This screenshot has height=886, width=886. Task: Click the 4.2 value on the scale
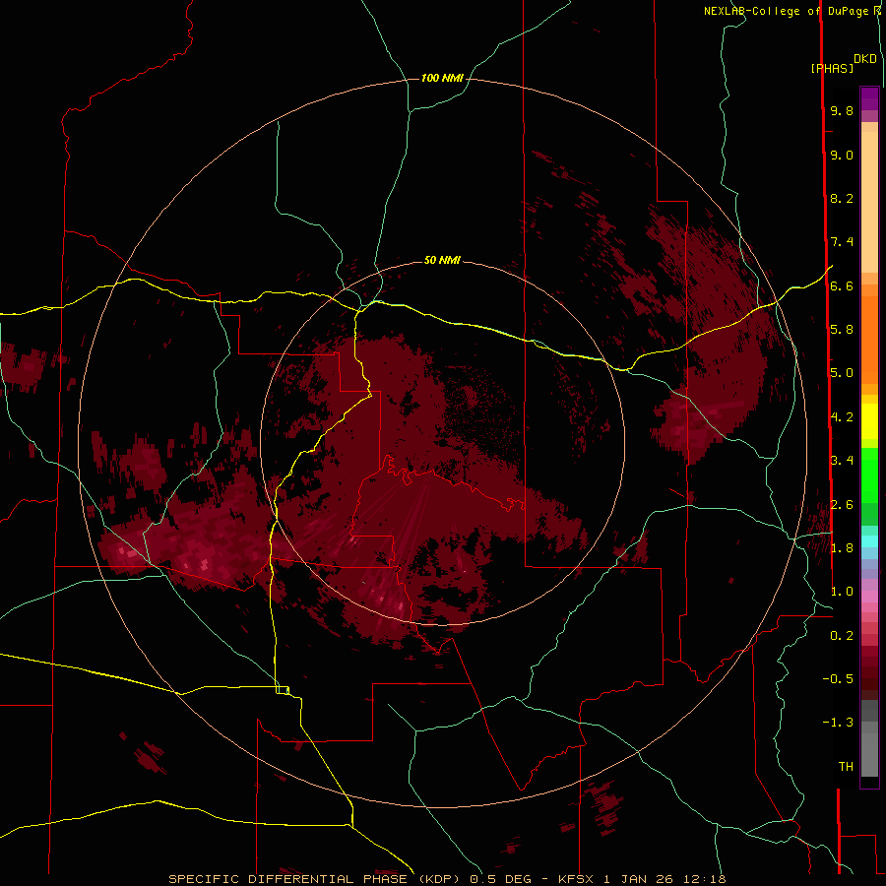tap(842, 417)
